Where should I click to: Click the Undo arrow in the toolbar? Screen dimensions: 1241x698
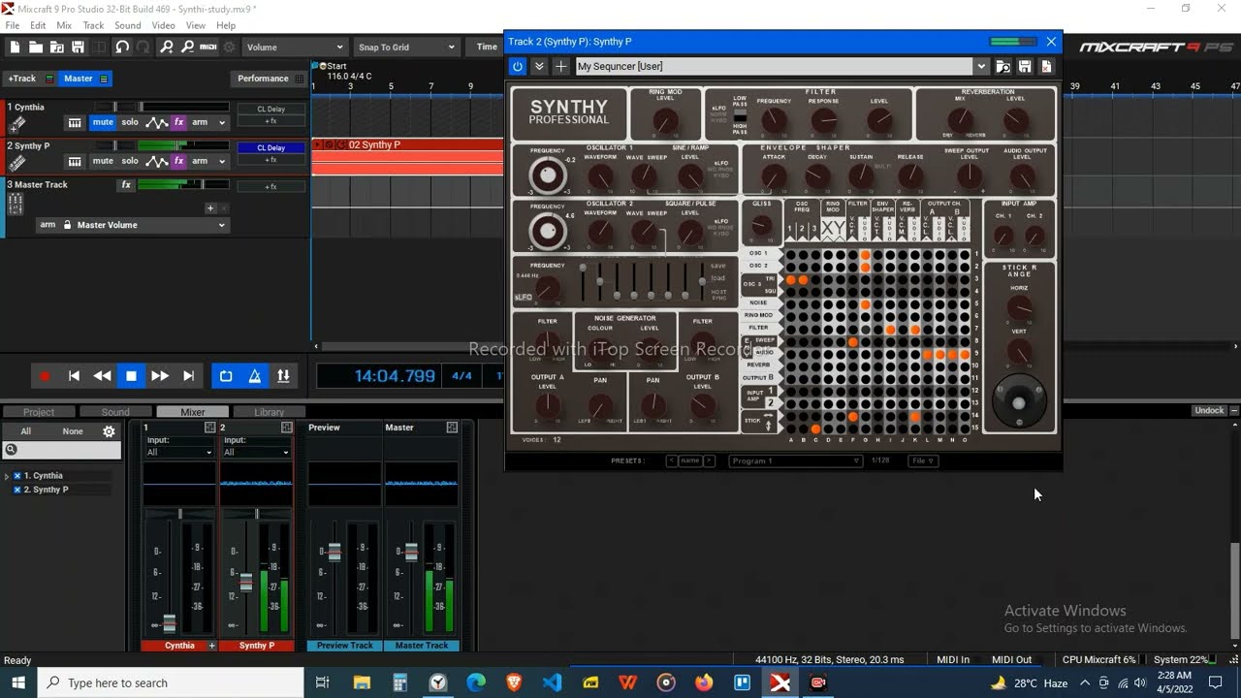122,47
